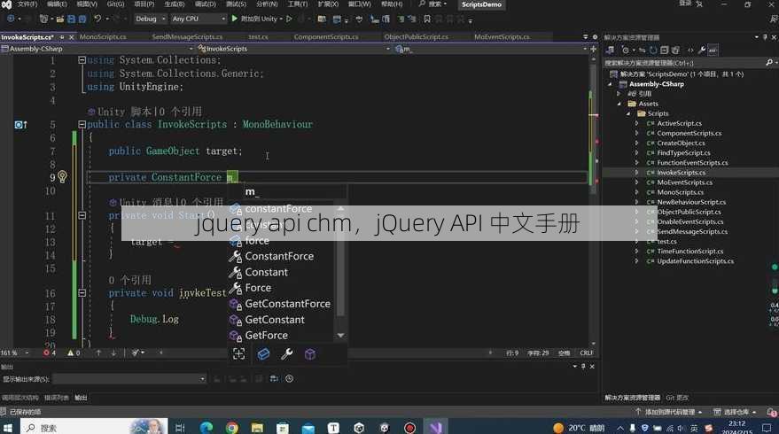This screenshot has width=779, height=434.
Task: Switch to the MonoScripts.cs tab
Action: [103, 36]
